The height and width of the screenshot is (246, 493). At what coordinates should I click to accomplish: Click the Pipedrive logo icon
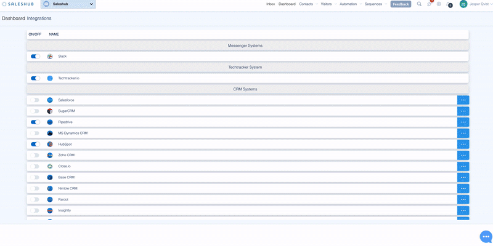50,122
